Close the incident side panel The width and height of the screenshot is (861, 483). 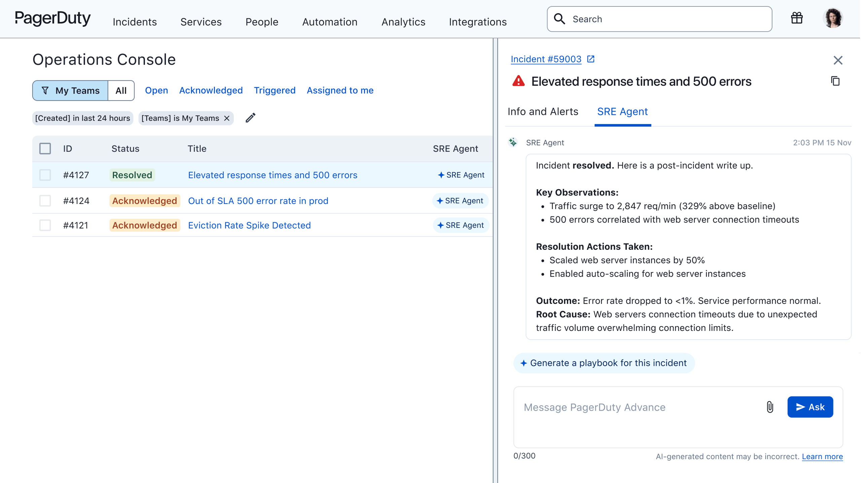[838, 60]
